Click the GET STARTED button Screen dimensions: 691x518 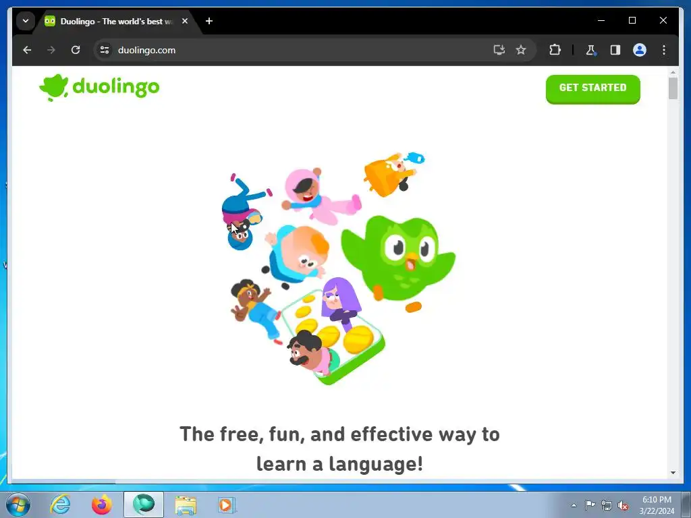[x=592, y=89]
